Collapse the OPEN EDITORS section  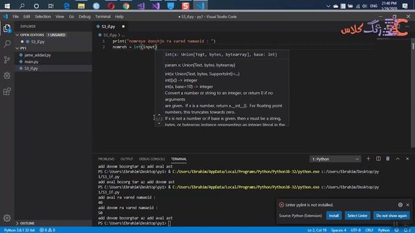[x=53, y=35]
